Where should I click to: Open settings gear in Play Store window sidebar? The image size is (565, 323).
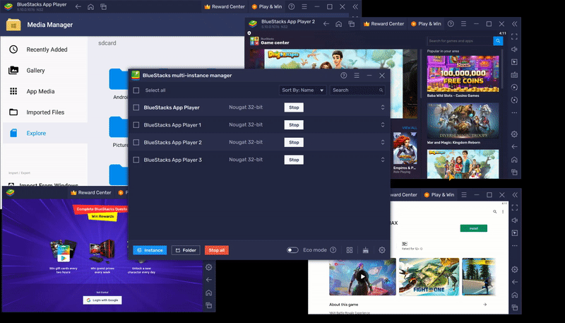515,269
